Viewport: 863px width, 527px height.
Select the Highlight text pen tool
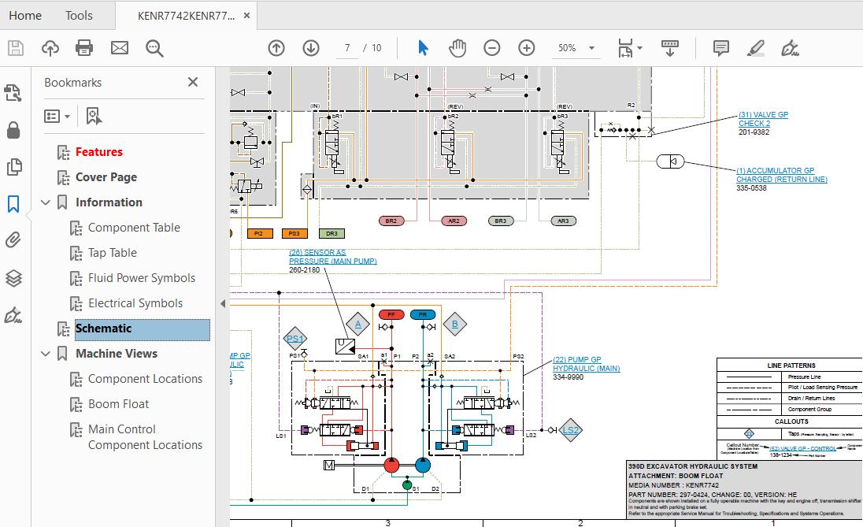click(x=756, y=48)
